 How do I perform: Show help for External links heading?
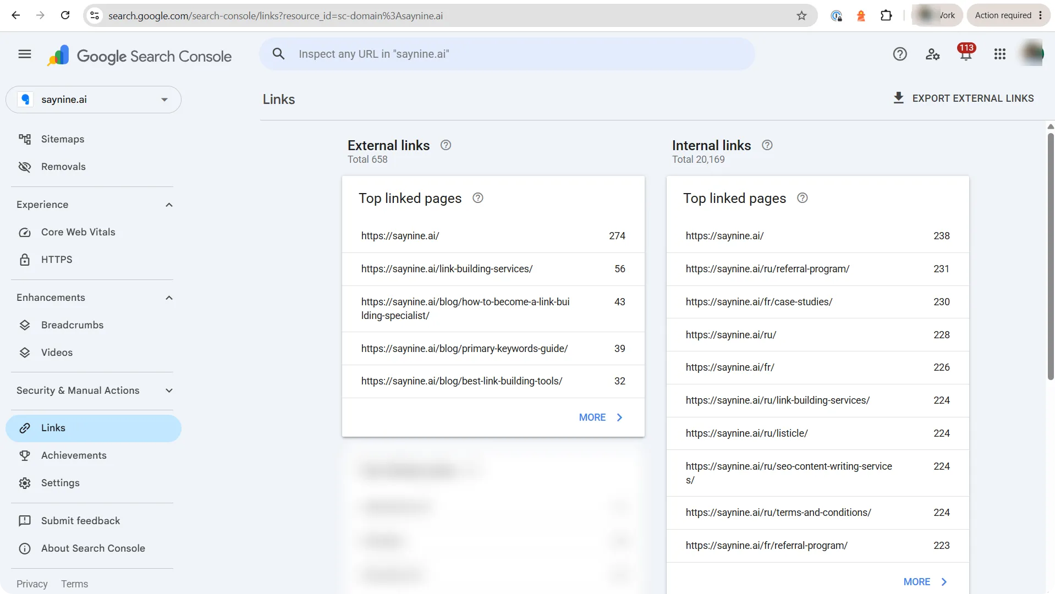446,145
